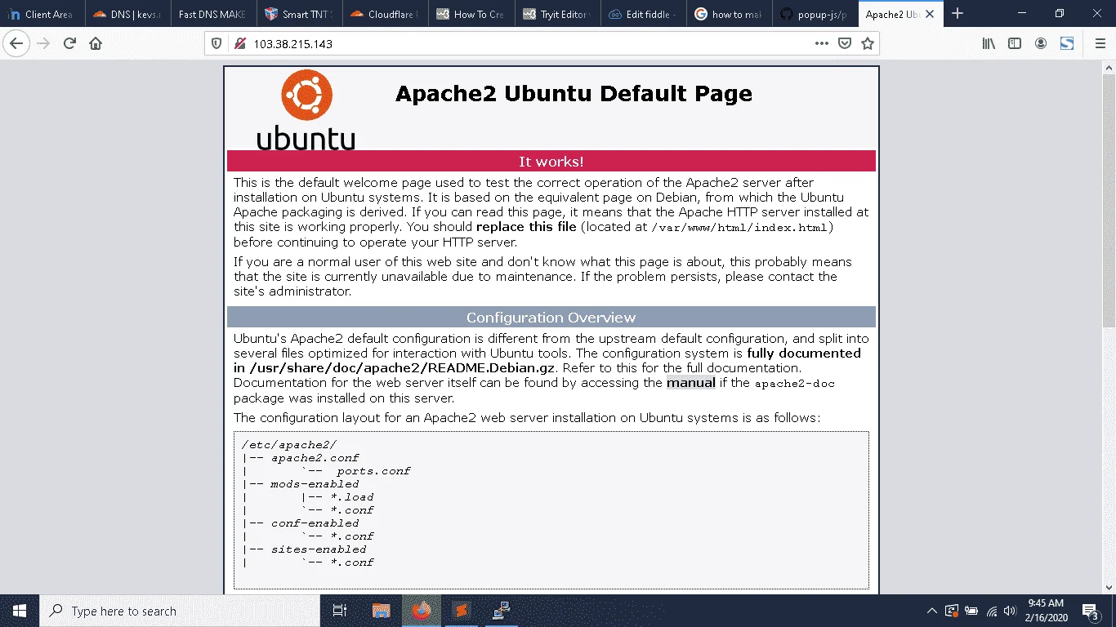
Task: Switch to the Fast DNS MAKE tab
Action: tap(214, 14)
